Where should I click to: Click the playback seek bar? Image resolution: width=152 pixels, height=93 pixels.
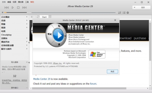click(73, 12)
